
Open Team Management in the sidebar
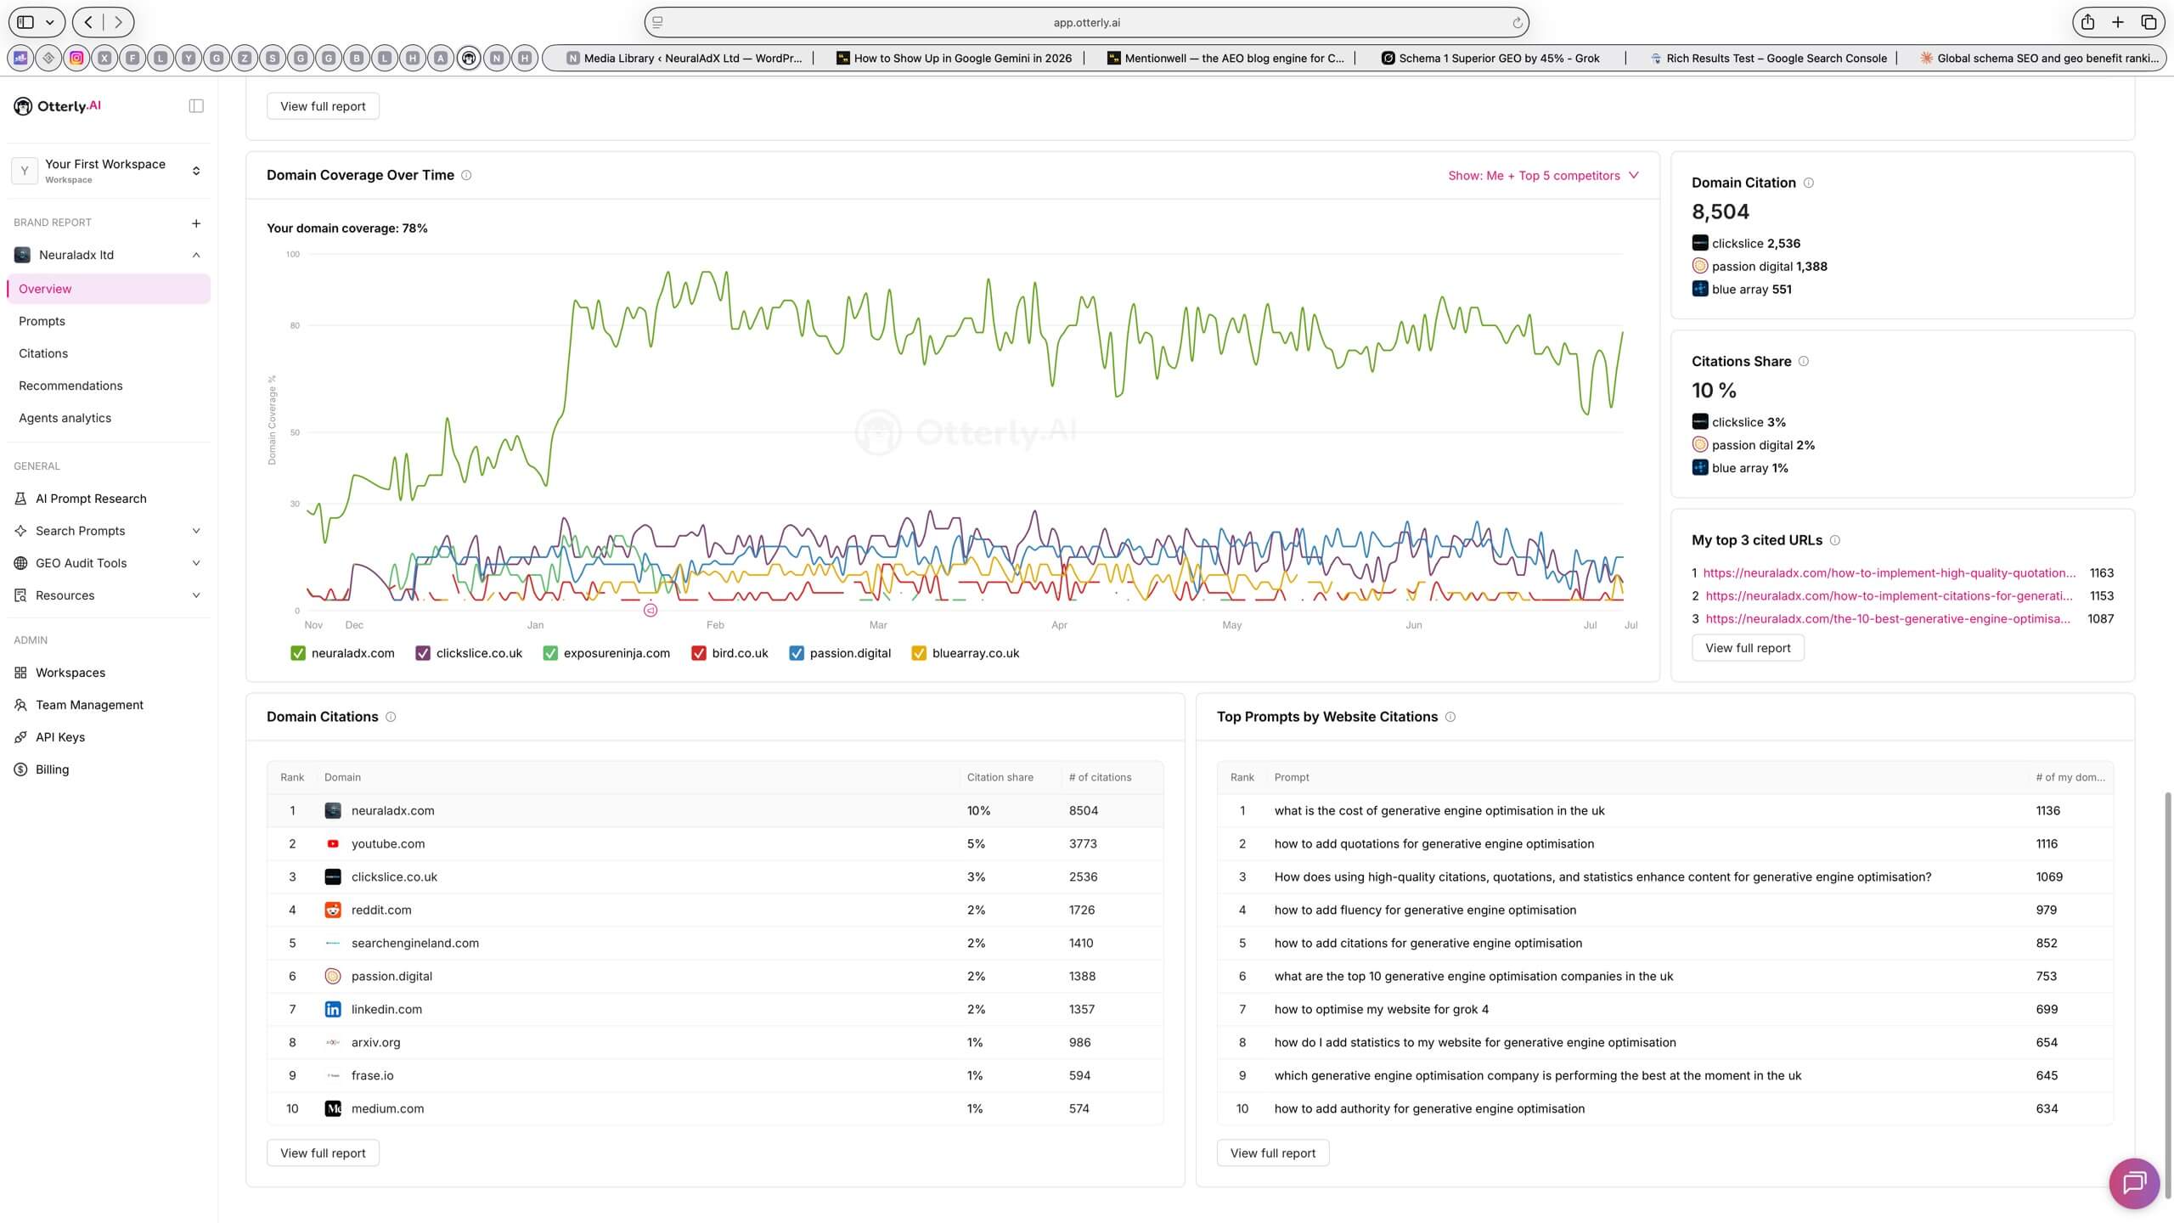point(109,705)
